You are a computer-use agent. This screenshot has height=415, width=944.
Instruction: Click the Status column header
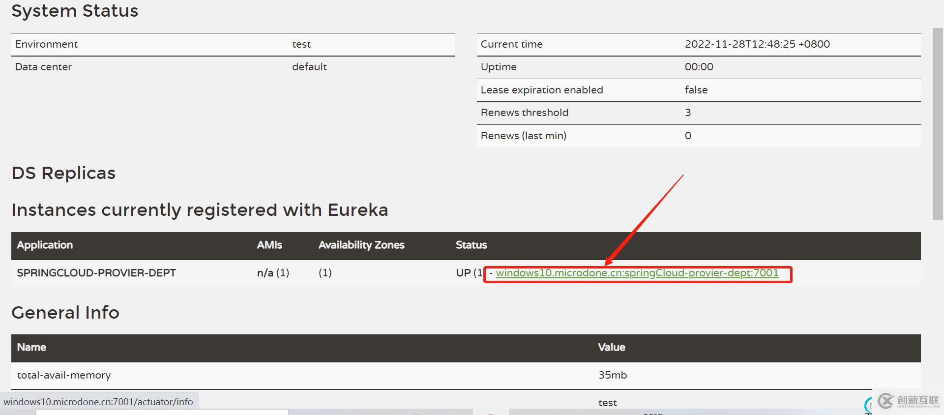(x=471, y=245)
